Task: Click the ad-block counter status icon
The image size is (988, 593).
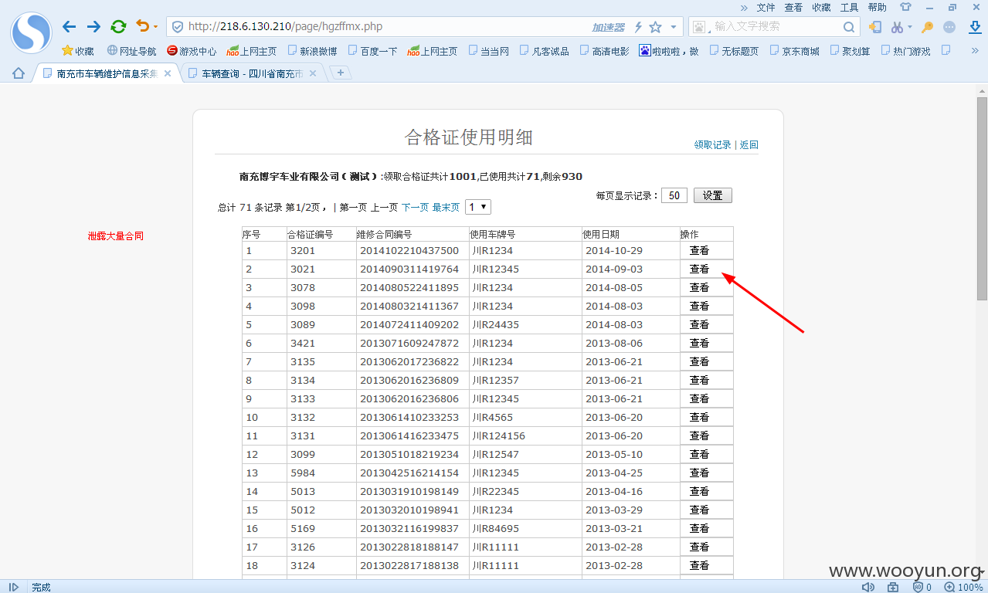Action: pos(922,587)
